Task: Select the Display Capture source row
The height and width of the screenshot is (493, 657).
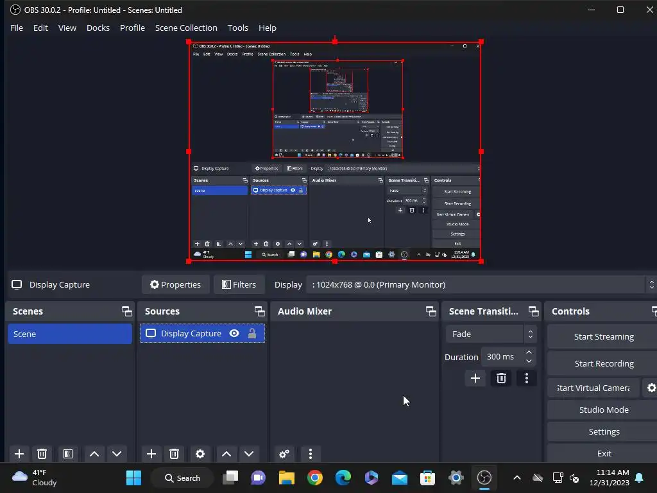Action: tap(202, 333)
